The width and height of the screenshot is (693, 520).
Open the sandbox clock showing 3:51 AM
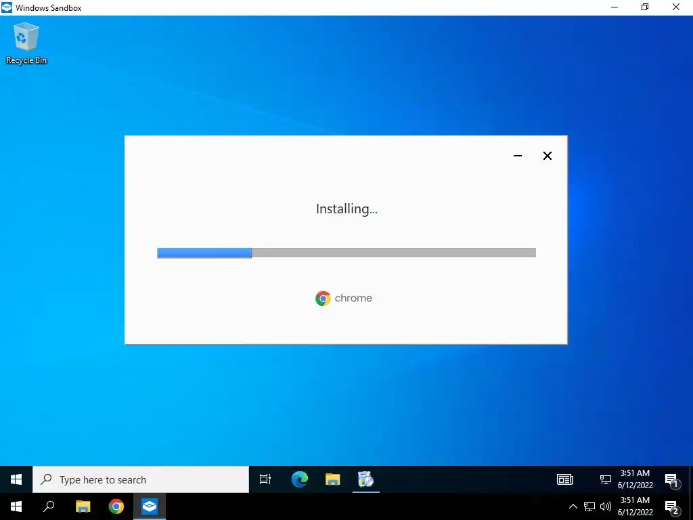(x=635, y=479)
